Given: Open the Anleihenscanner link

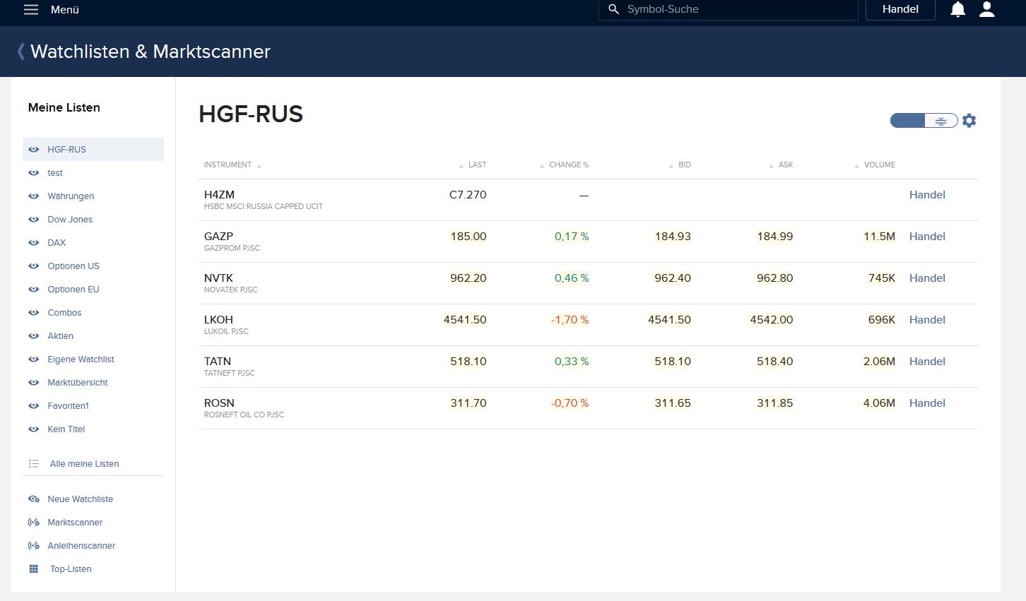Looking at the screenshot, I should pos(81,546).
